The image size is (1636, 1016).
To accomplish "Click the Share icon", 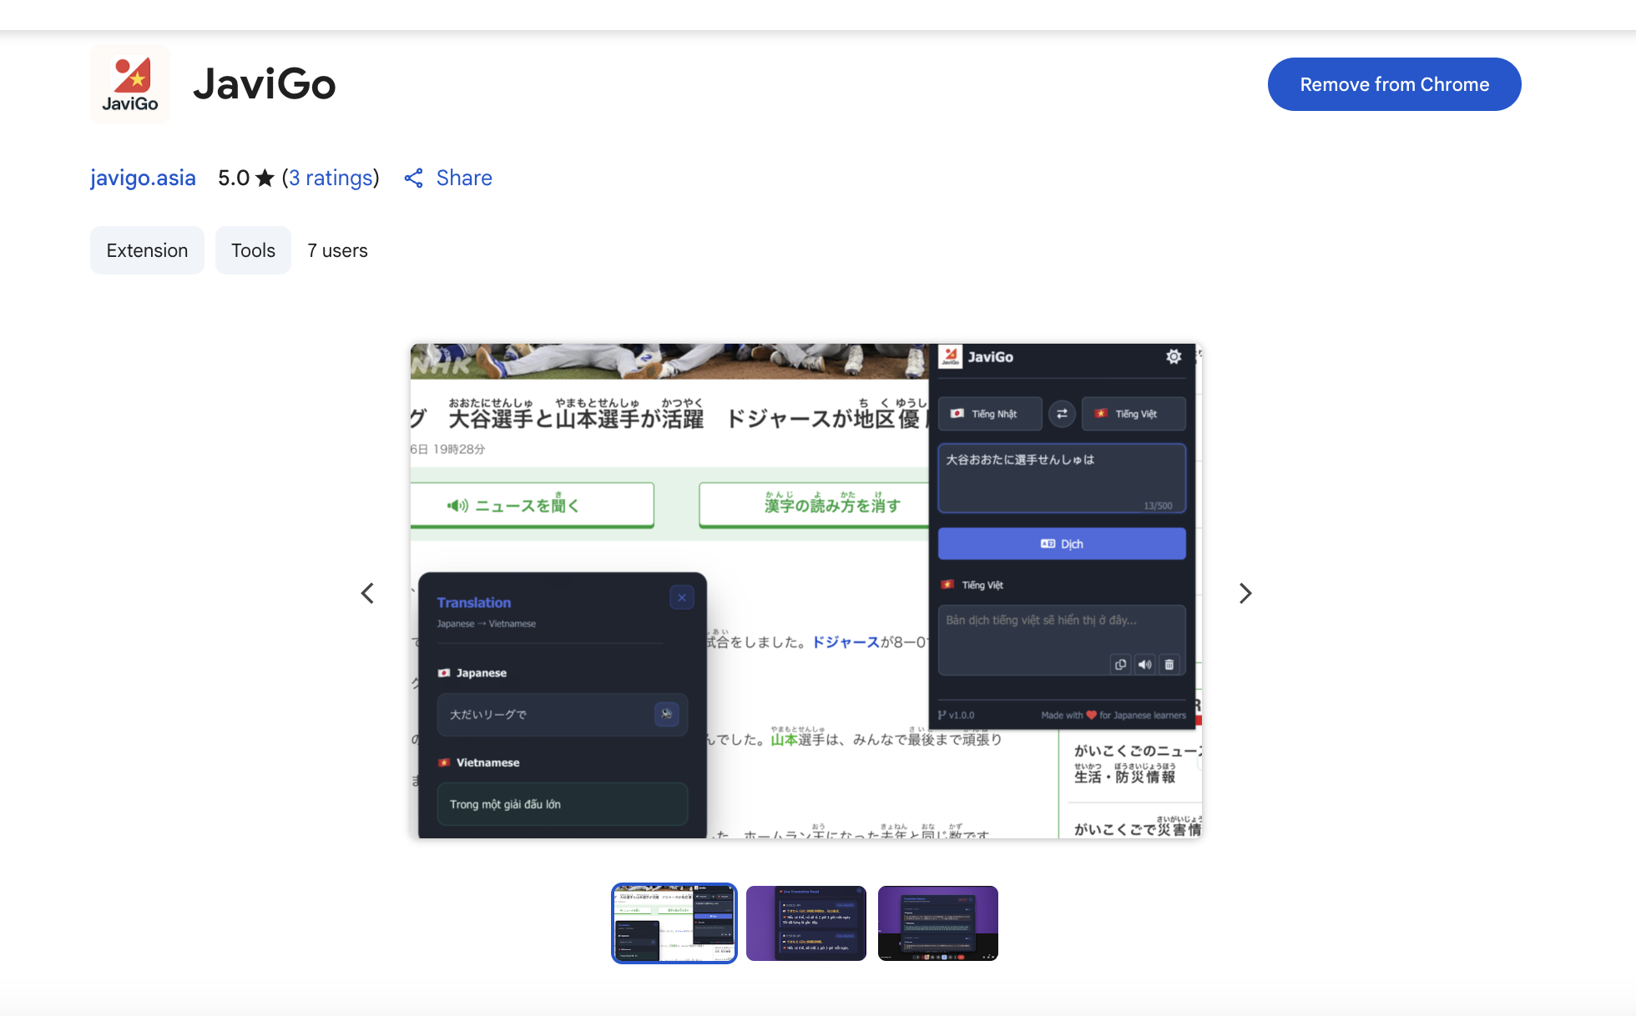I will tap(414, 178).
